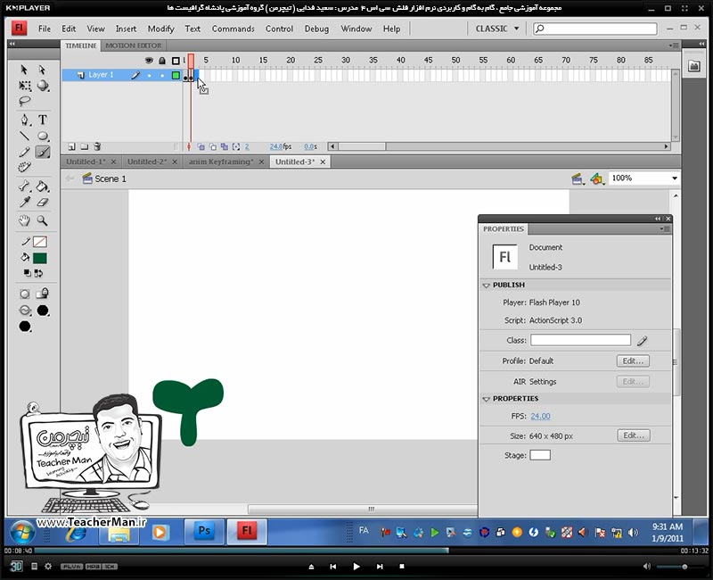
Task: Create a new layer folder
Action: coord(84,146)
